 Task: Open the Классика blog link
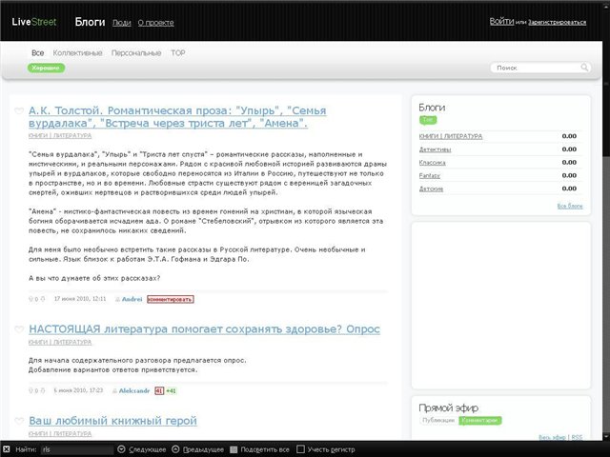[432, 163]
